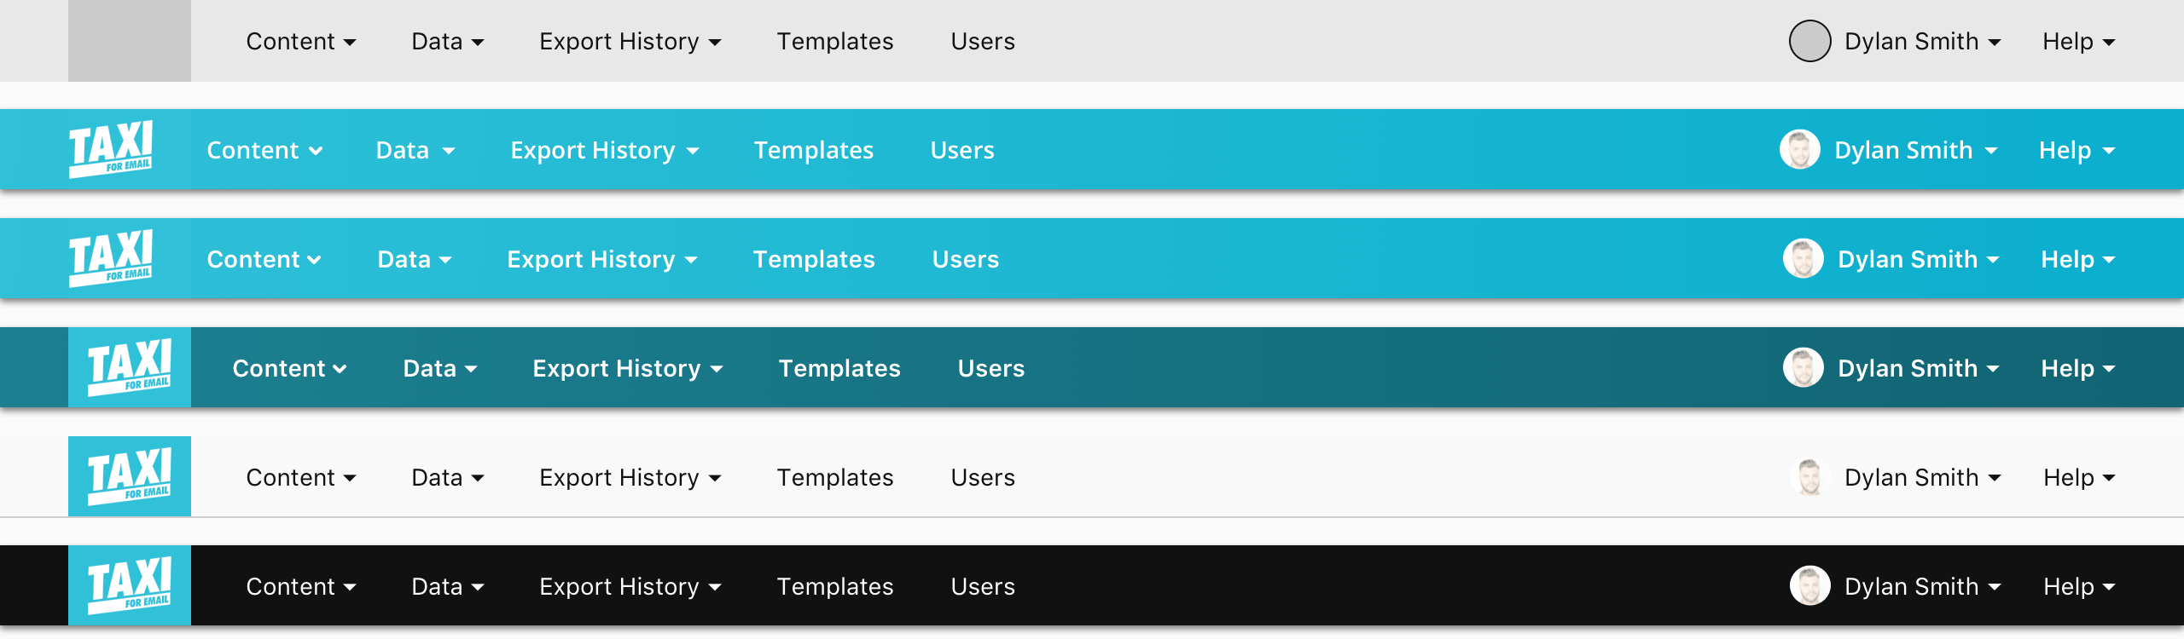Select Templates in the white navbar
The image size is (2184, 639).
click(834, 477)
